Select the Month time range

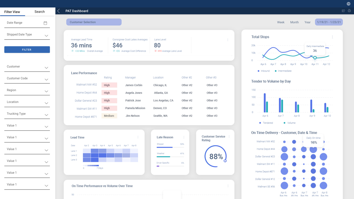tap(294, 22)
